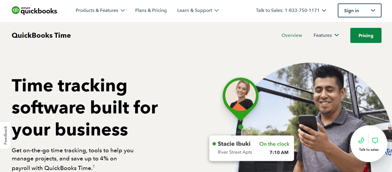The width and height of the screenshot is (392, 172).
Task: Select the Overview tab
Action: (x=292, y=35)
